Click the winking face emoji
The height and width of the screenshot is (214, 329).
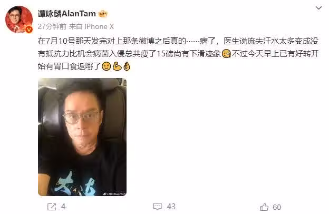pyautogui.click(x=107, y=66)
